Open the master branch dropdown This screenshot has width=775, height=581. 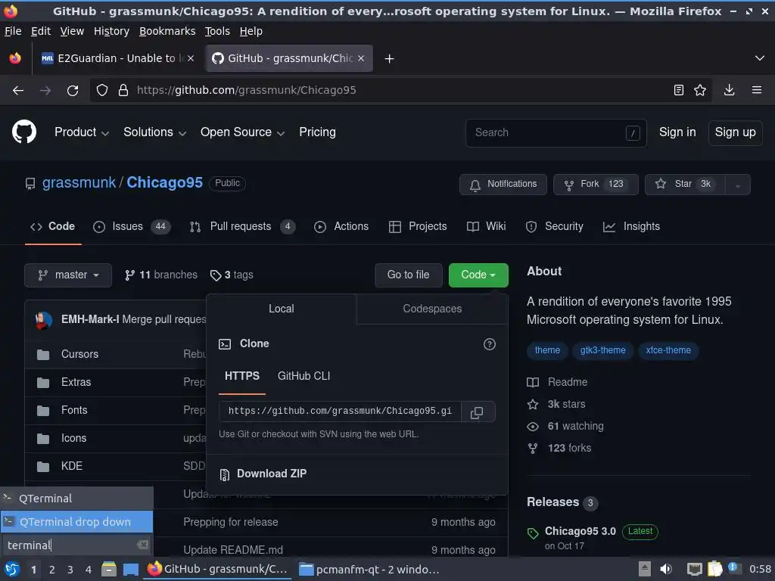click(x=68, y=275)
